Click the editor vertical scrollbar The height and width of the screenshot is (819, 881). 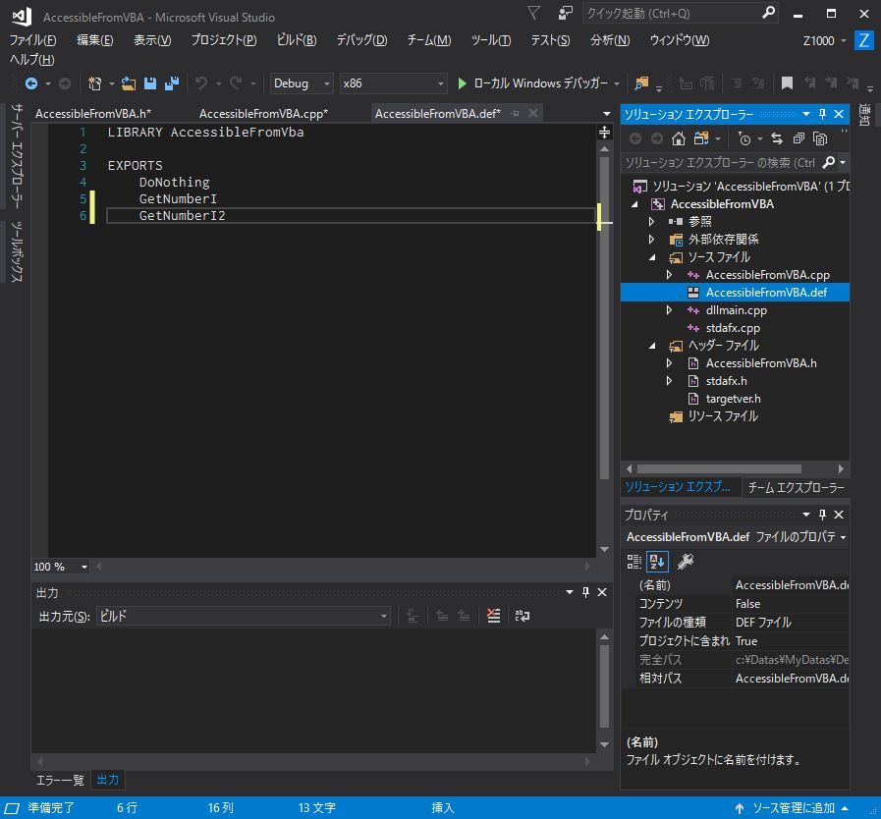[x=605, y=319]
